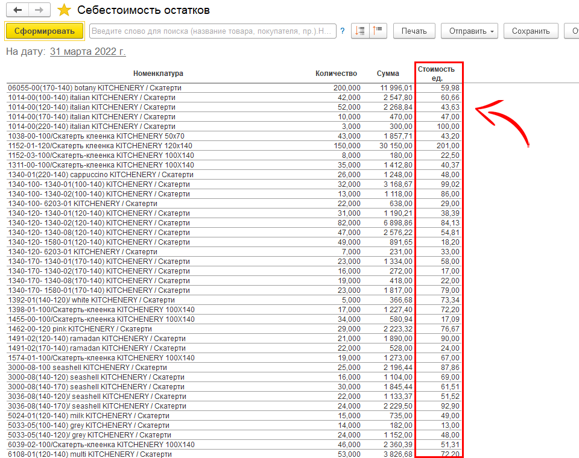Click the Количество column header

tap(336, 74)
